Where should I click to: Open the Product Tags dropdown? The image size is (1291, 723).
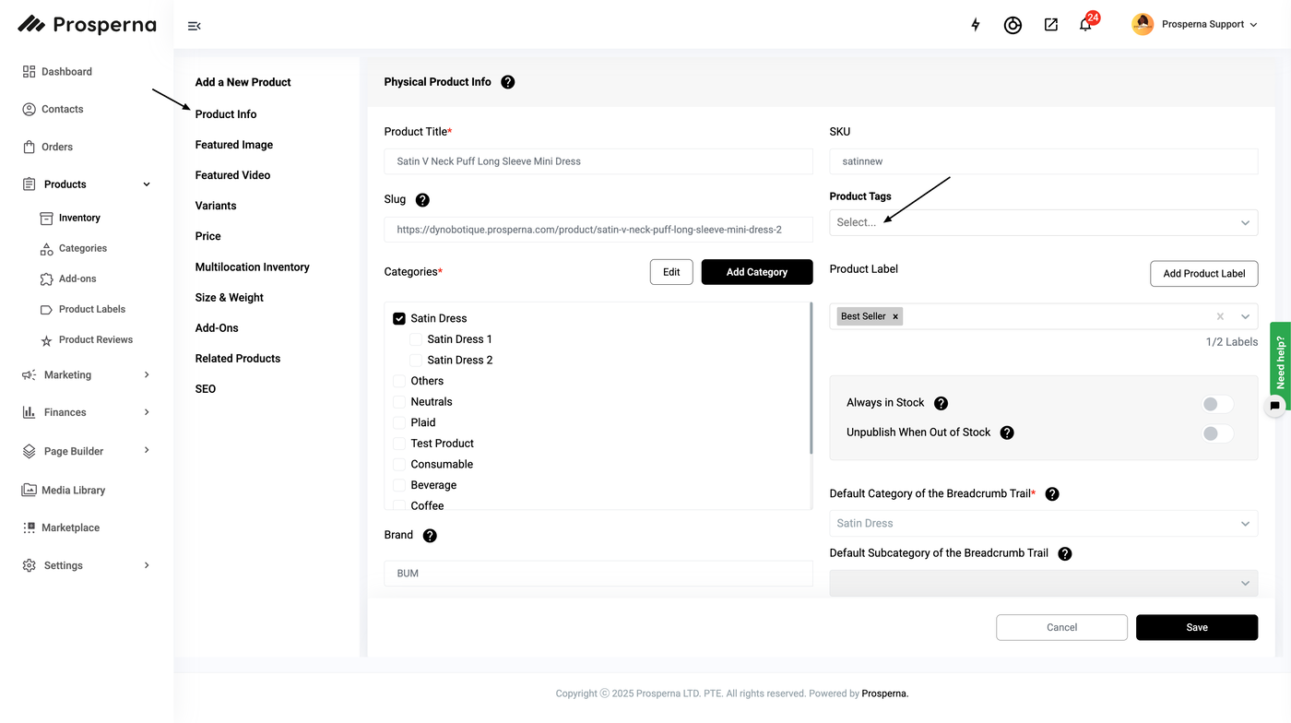1043,222
